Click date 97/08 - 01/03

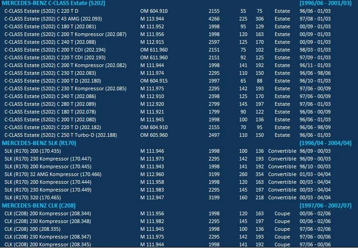coord(315,19)
